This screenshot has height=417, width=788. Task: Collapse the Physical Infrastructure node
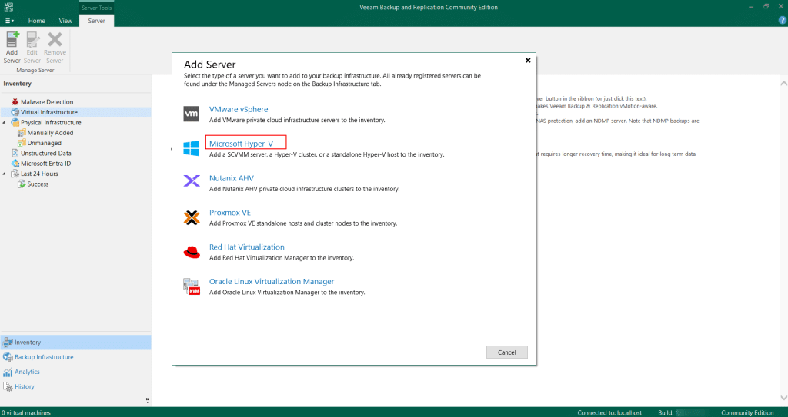[x=5, y=122]
